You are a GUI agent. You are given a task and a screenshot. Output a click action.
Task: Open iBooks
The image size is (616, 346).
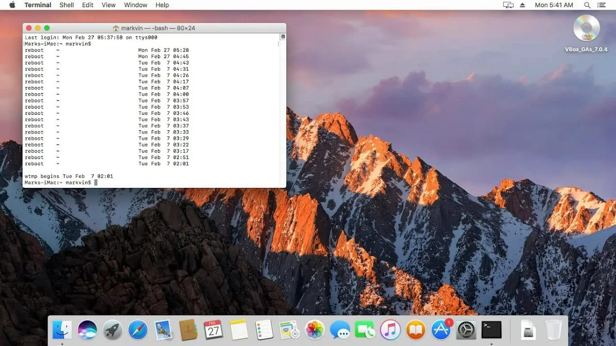415,330
